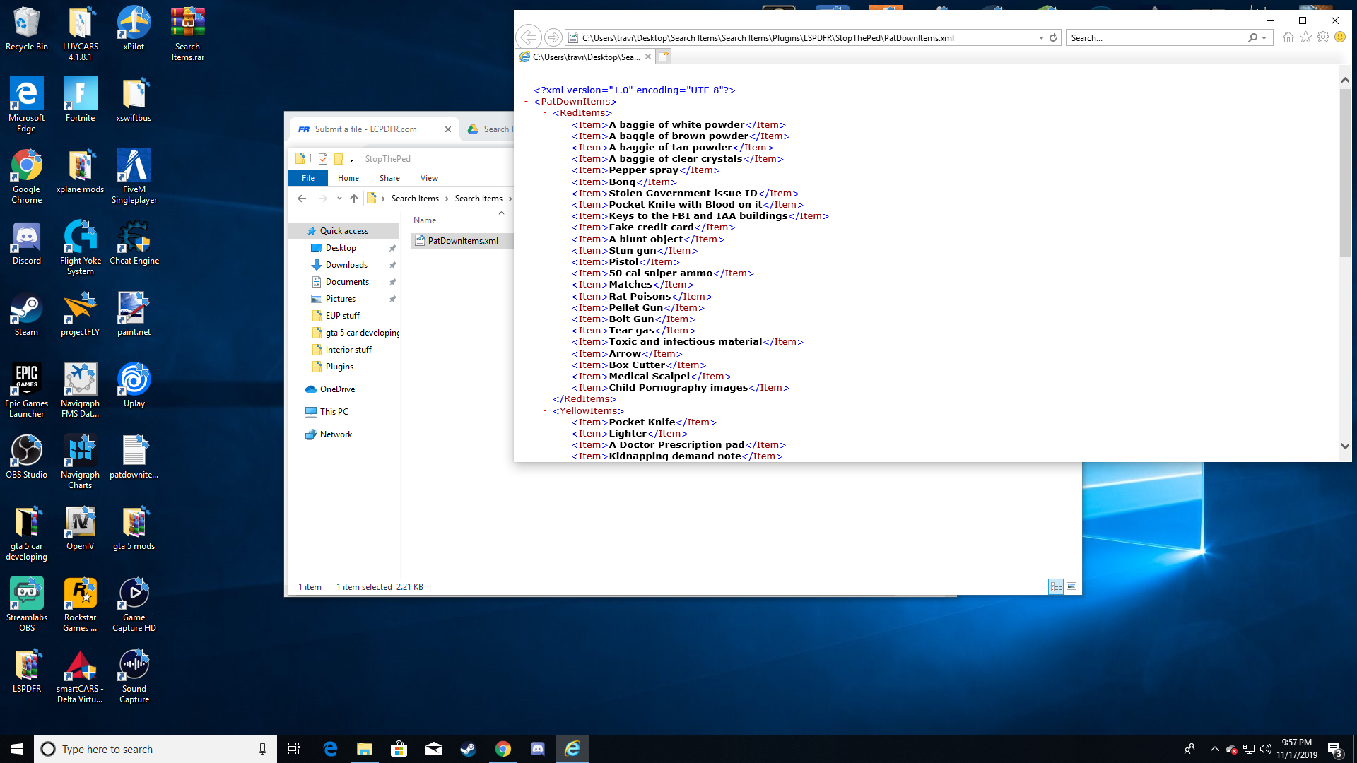Image resolution: width=1357 pixels, height=763 pixels.
Task: Switch Explorer to large thumbnails view
Action: coord(1071,586)
